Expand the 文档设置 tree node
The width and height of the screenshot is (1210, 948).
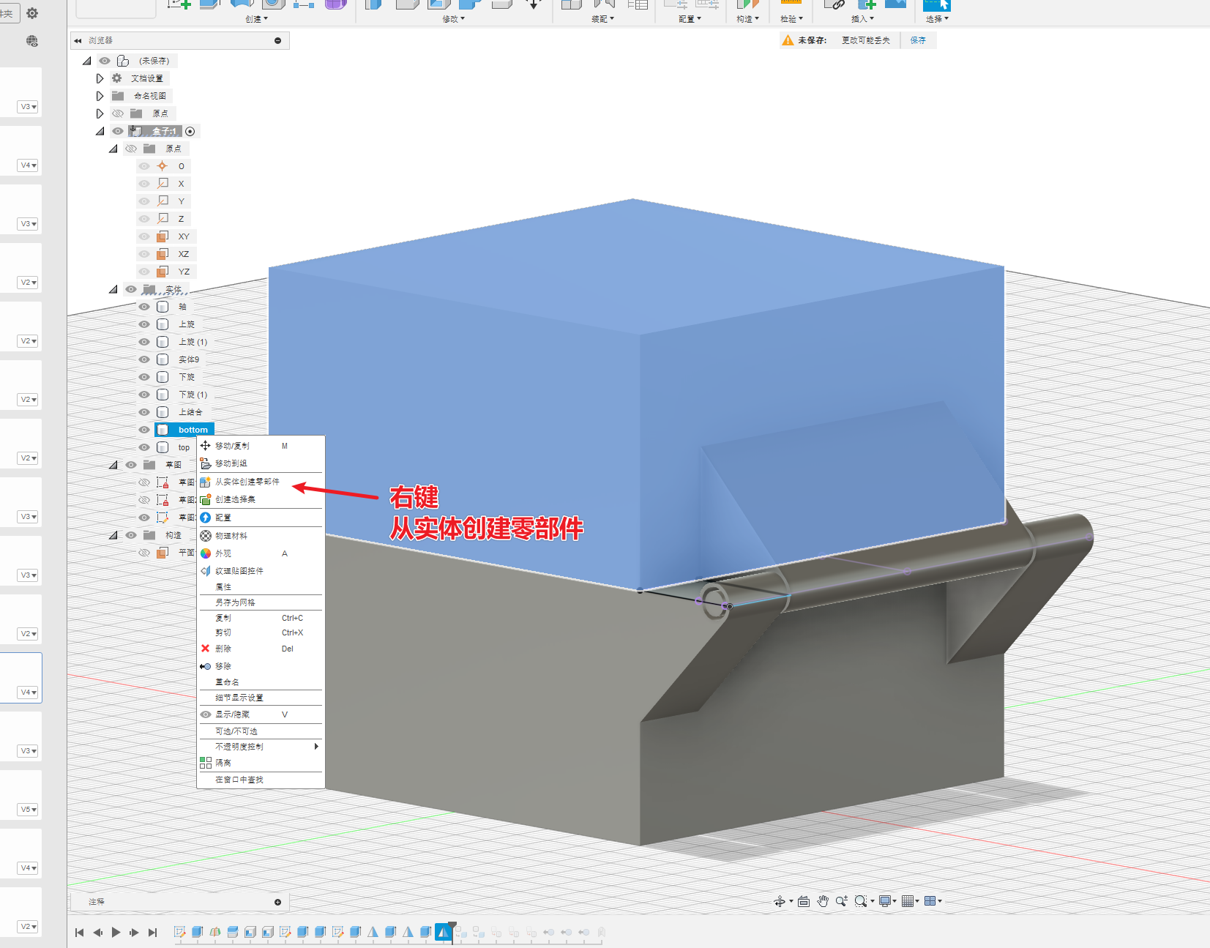(x=100, y=78)
